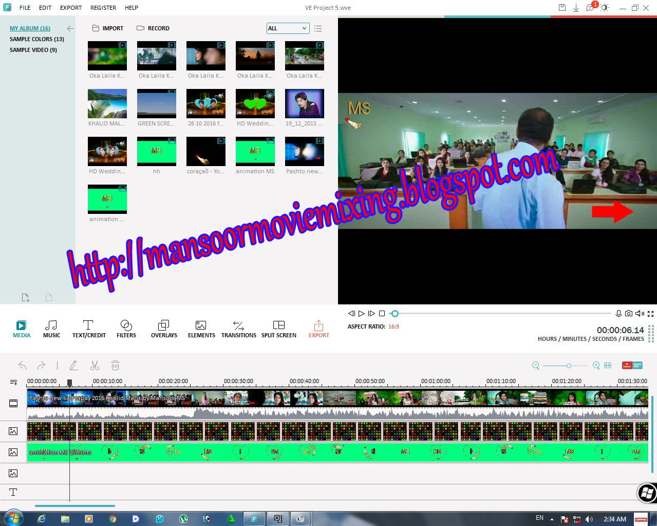Switch media library to list view
657x526 pixels.
point(318,28)
